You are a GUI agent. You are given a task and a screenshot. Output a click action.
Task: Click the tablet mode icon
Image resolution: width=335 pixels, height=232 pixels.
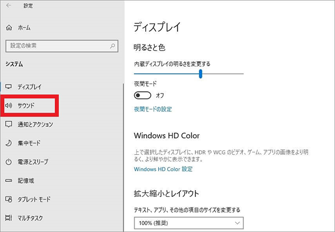(8, 199)
